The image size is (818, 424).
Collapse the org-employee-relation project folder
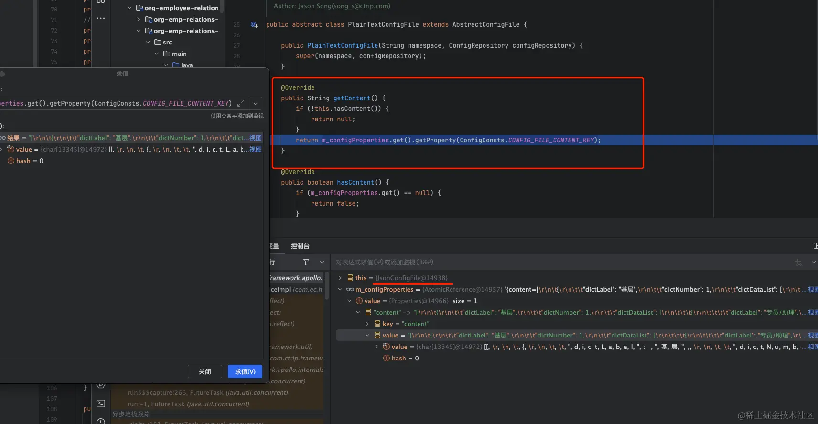(x=129, y=8)
